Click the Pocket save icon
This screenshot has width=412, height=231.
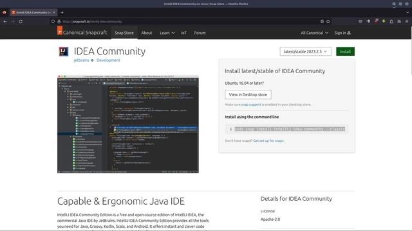tap(360, 21)
